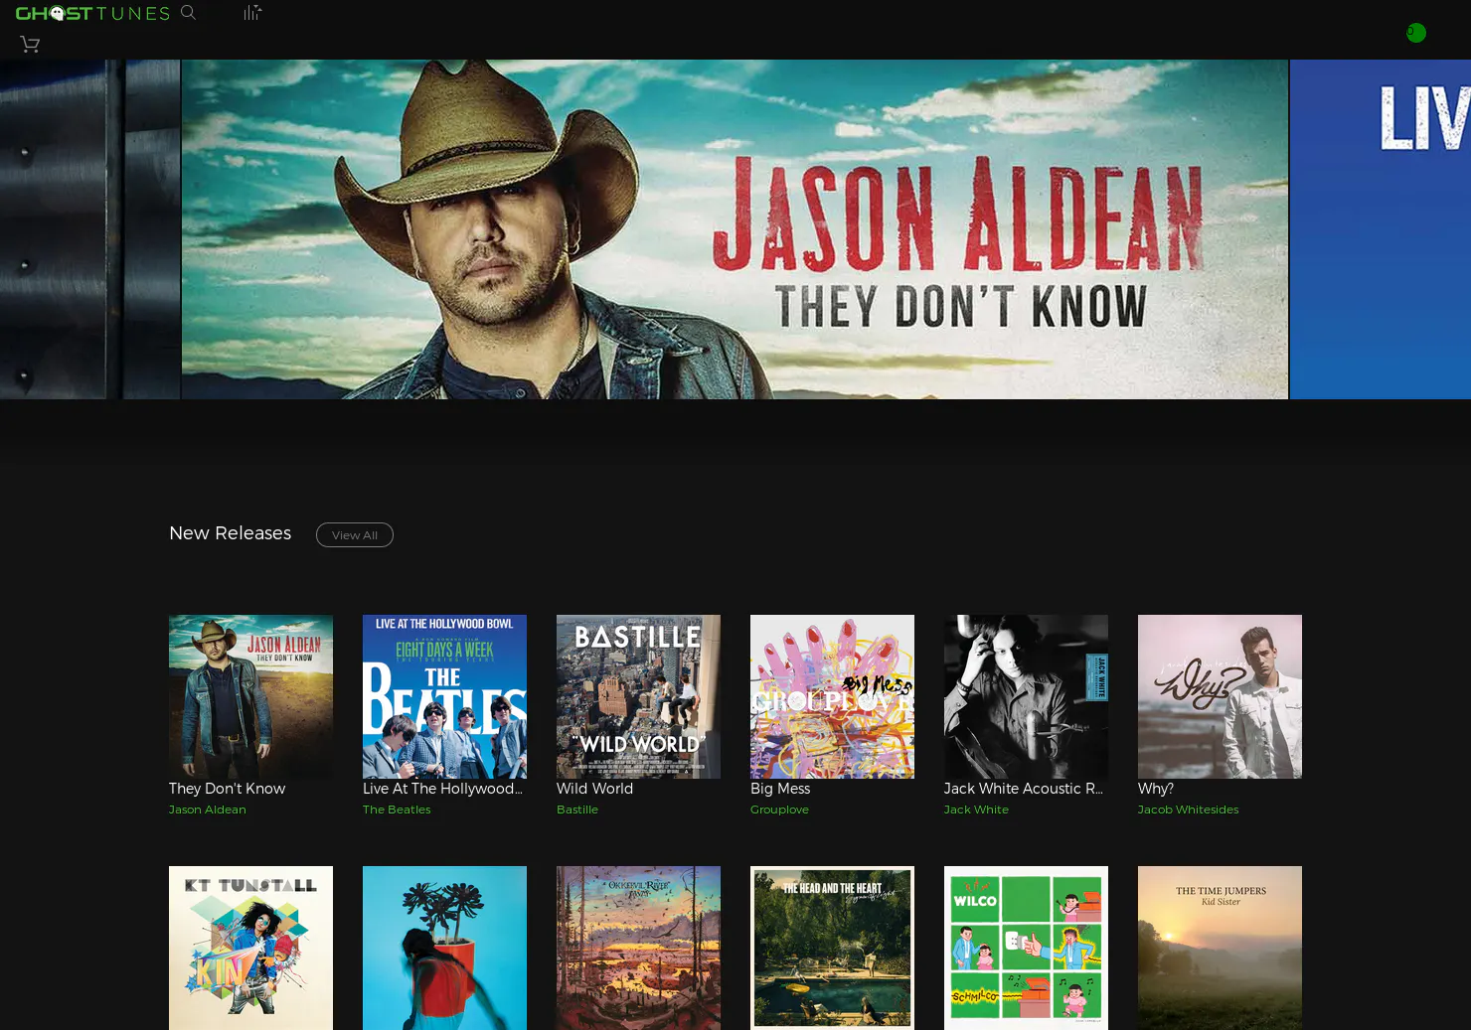The height and width of the screenshot is (1030, 1471).
Task: Go to the Jason Aldean artist link
Action: [207, 809]
